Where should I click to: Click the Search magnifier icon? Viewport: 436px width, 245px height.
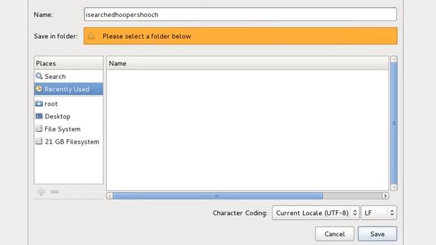40,76
